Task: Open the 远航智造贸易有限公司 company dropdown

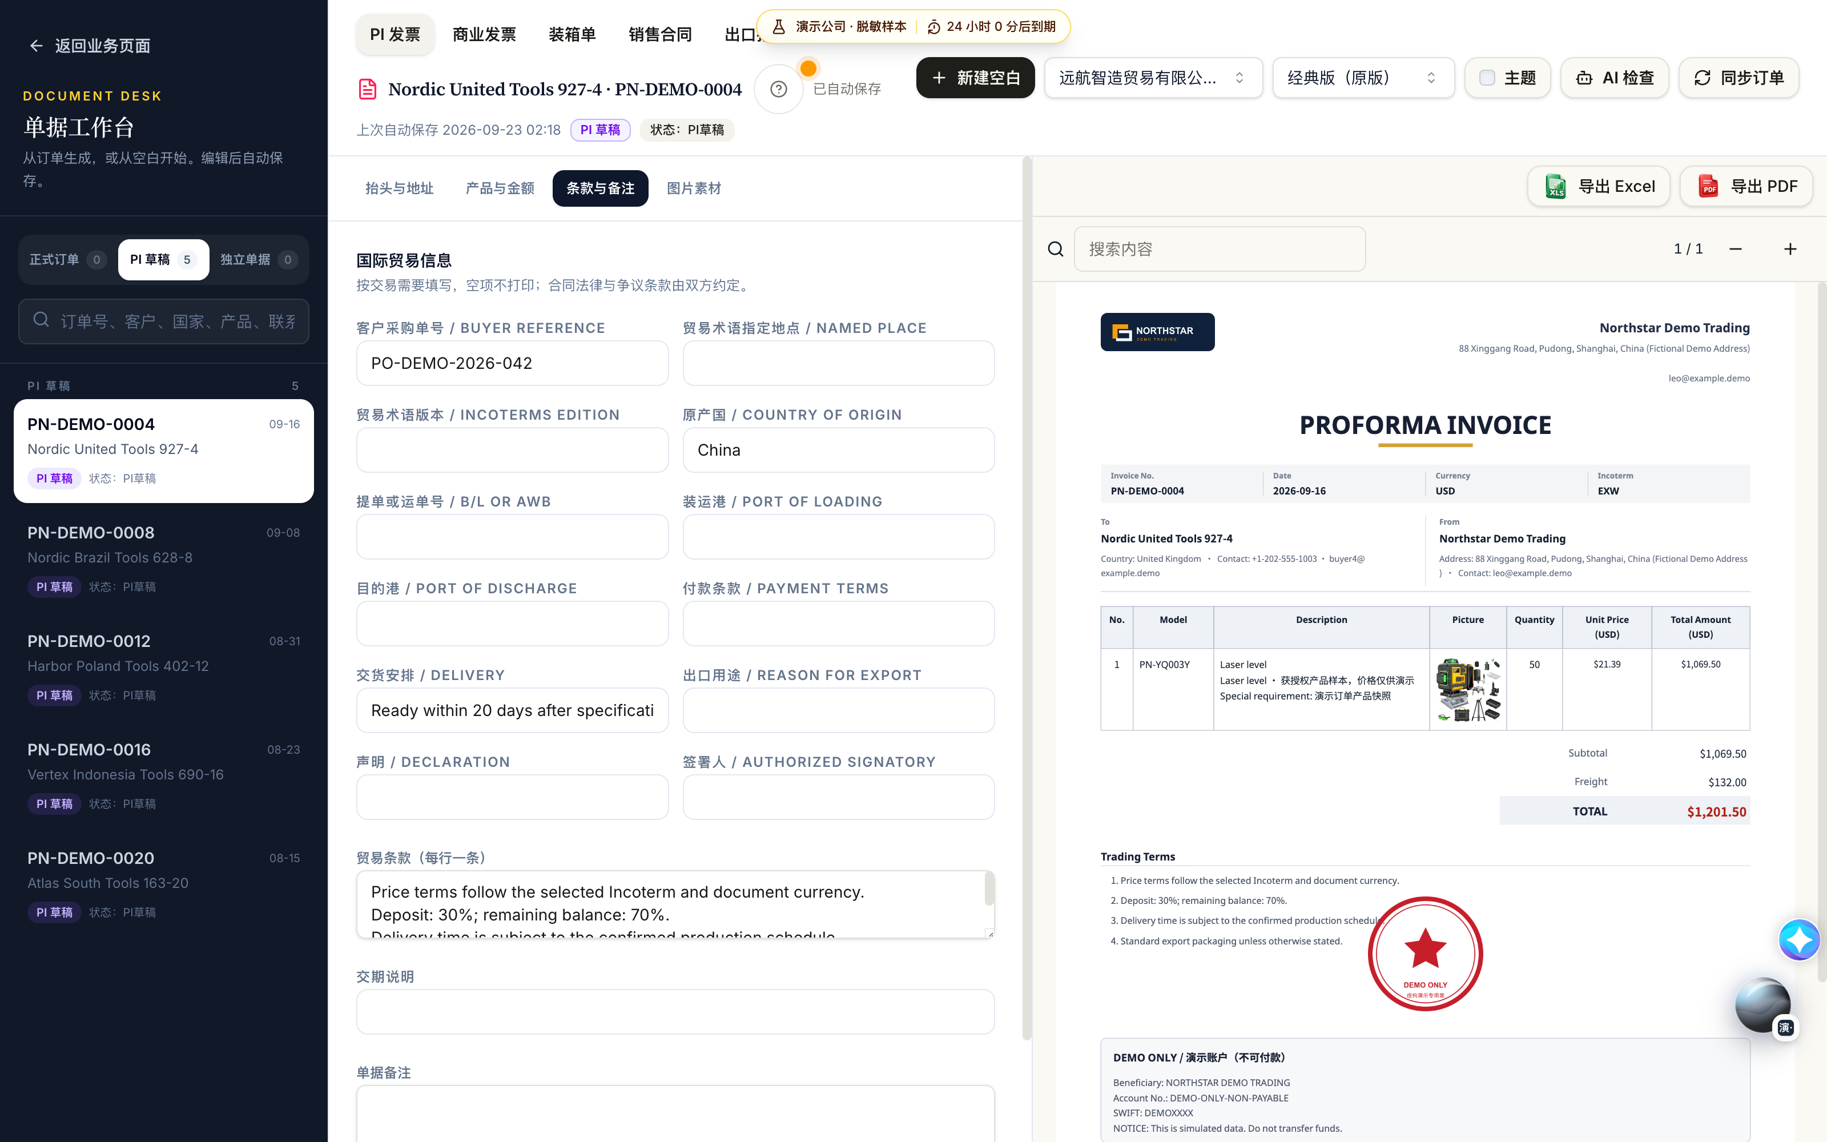Action: pos(1153,78)
